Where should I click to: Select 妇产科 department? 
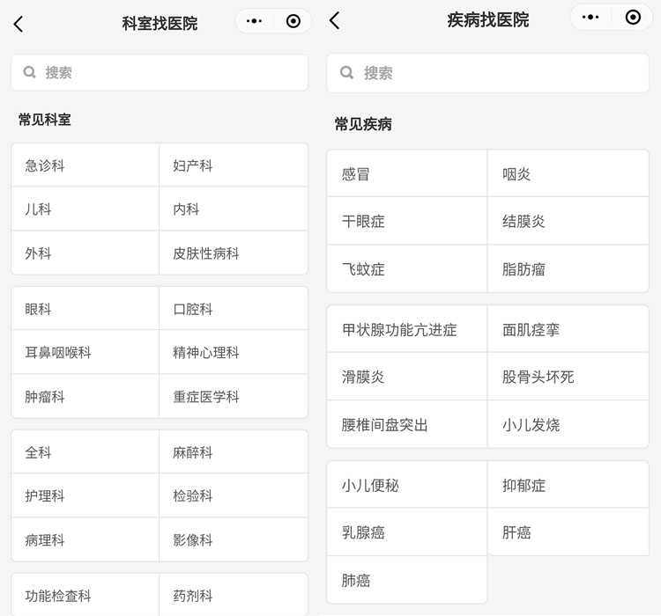coord(234,165)
